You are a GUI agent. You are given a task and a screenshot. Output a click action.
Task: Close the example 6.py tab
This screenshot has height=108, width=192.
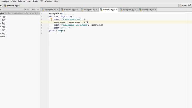click(155, 10)
